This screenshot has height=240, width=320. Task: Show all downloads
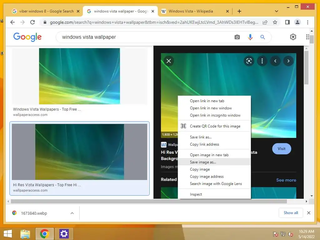[x=291, y=213]
